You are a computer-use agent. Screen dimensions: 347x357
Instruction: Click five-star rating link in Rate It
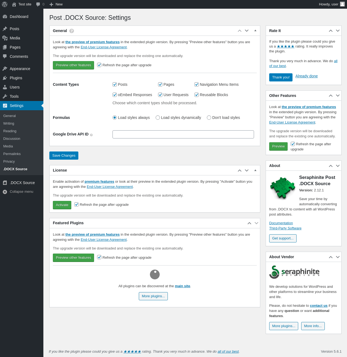[285, 46]
